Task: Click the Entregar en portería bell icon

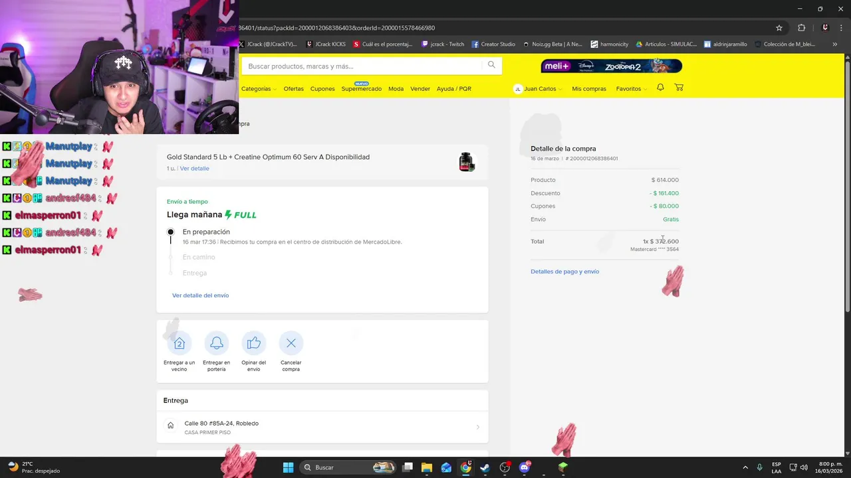Action: (217, 343)
